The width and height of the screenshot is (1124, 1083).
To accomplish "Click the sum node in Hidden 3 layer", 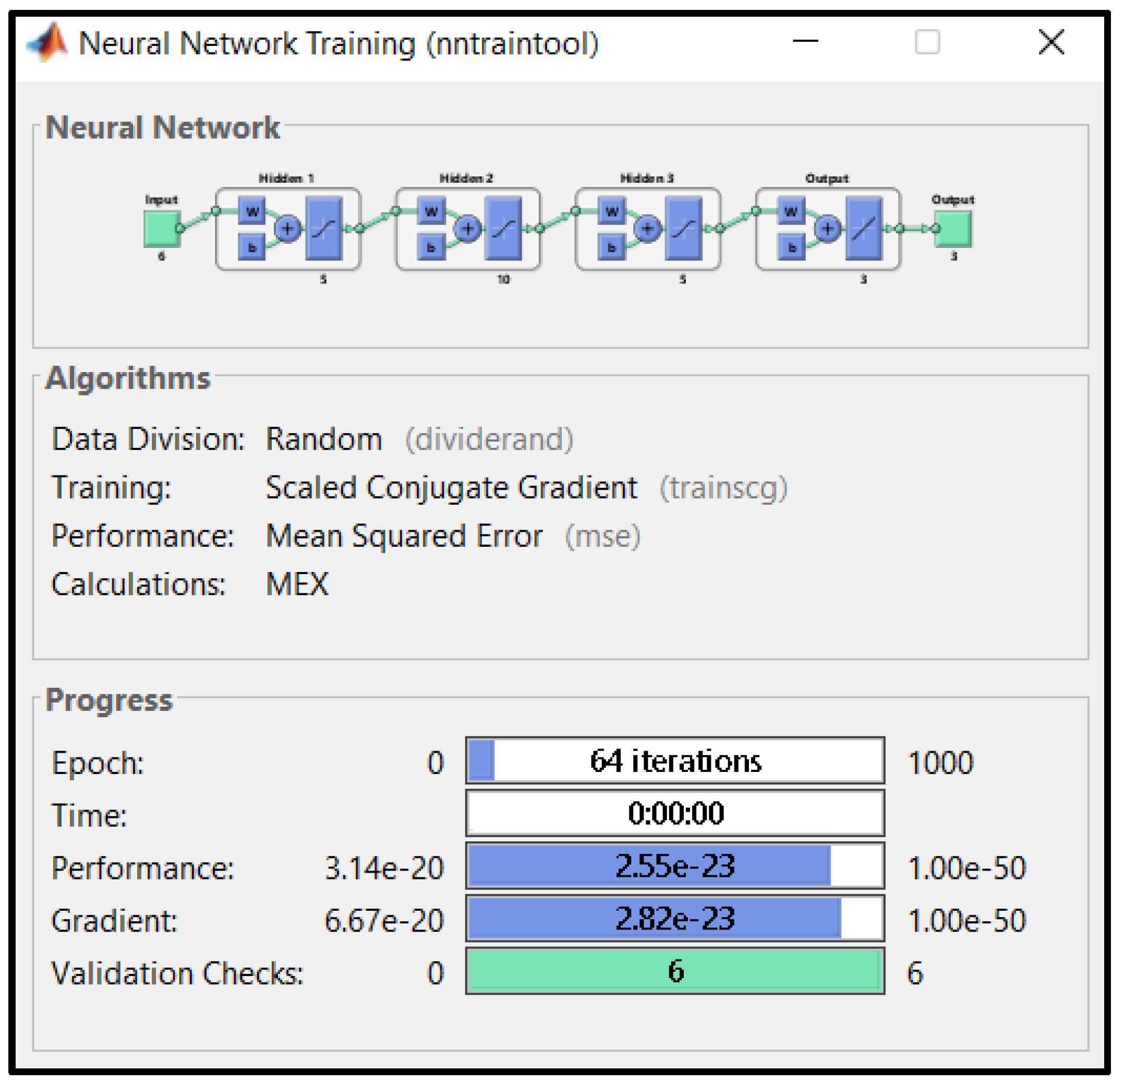I will tap(647, 229).
